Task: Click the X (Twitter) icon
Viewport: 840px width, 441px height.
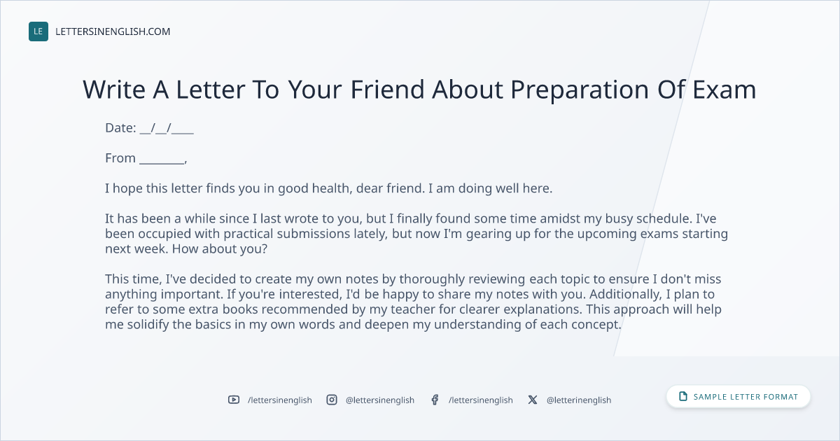Action: 533,400
